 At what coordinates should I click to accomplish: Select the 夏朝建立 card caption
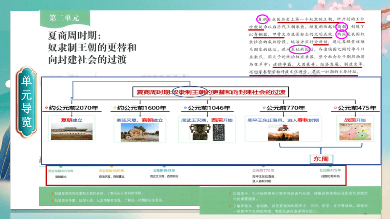click(72, 120)
